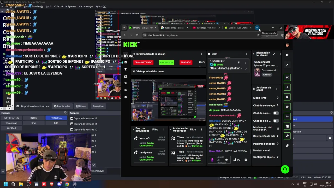This screenshot has height=188, width=334.
Task: Open Chat panel three-dot options menu
Action: click(x=247, y=54)
